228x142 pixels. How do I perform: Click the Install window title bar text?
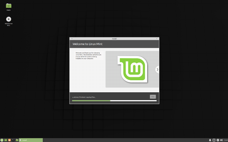pyautogui.click(x=114, y=39)
